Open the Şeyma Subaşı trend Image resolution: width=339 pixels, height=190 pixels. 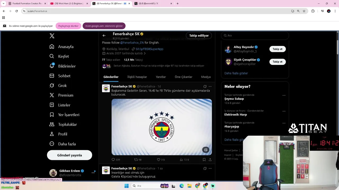(x=234, y=99)
